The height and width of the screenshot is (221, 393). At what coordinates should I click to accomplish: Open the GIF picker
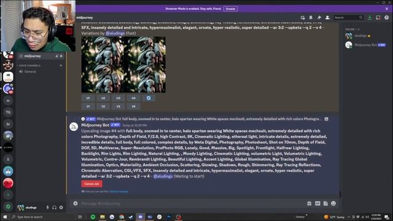pyautogui.click(x=317, y=203)
